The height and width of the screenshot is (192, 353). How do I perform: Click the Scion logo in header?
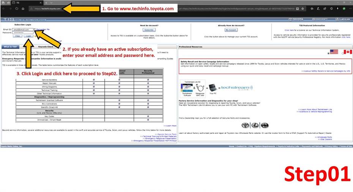click(320, 19)
